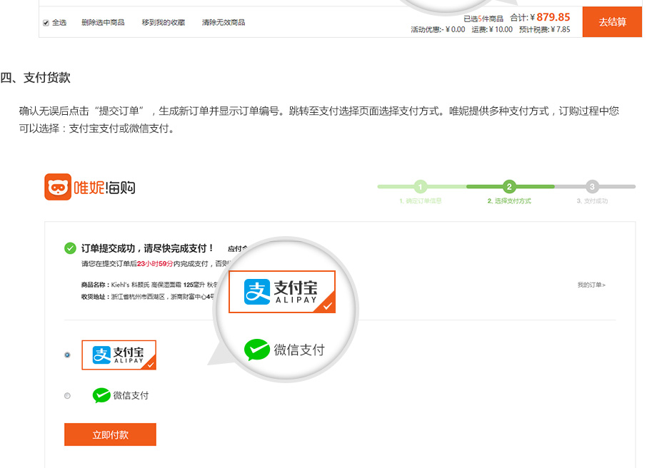Screen dimensions: 657x468
Task: Click the 清除无效商品 link
Action: coord(224,23)
